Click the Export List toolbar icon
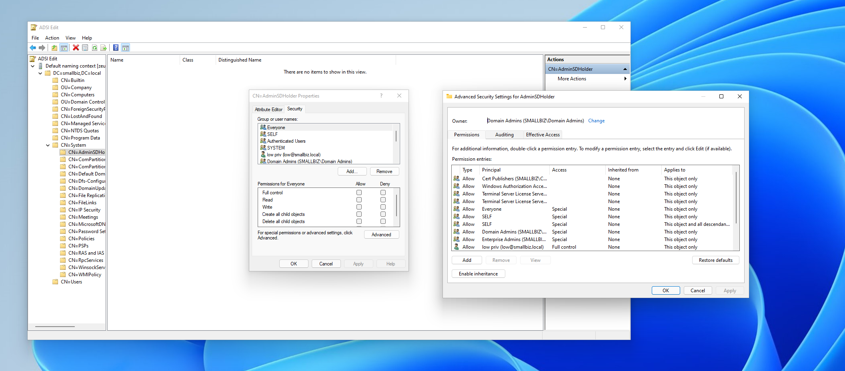845x371 pixels. pyautogui.click(x=104, y=48)
